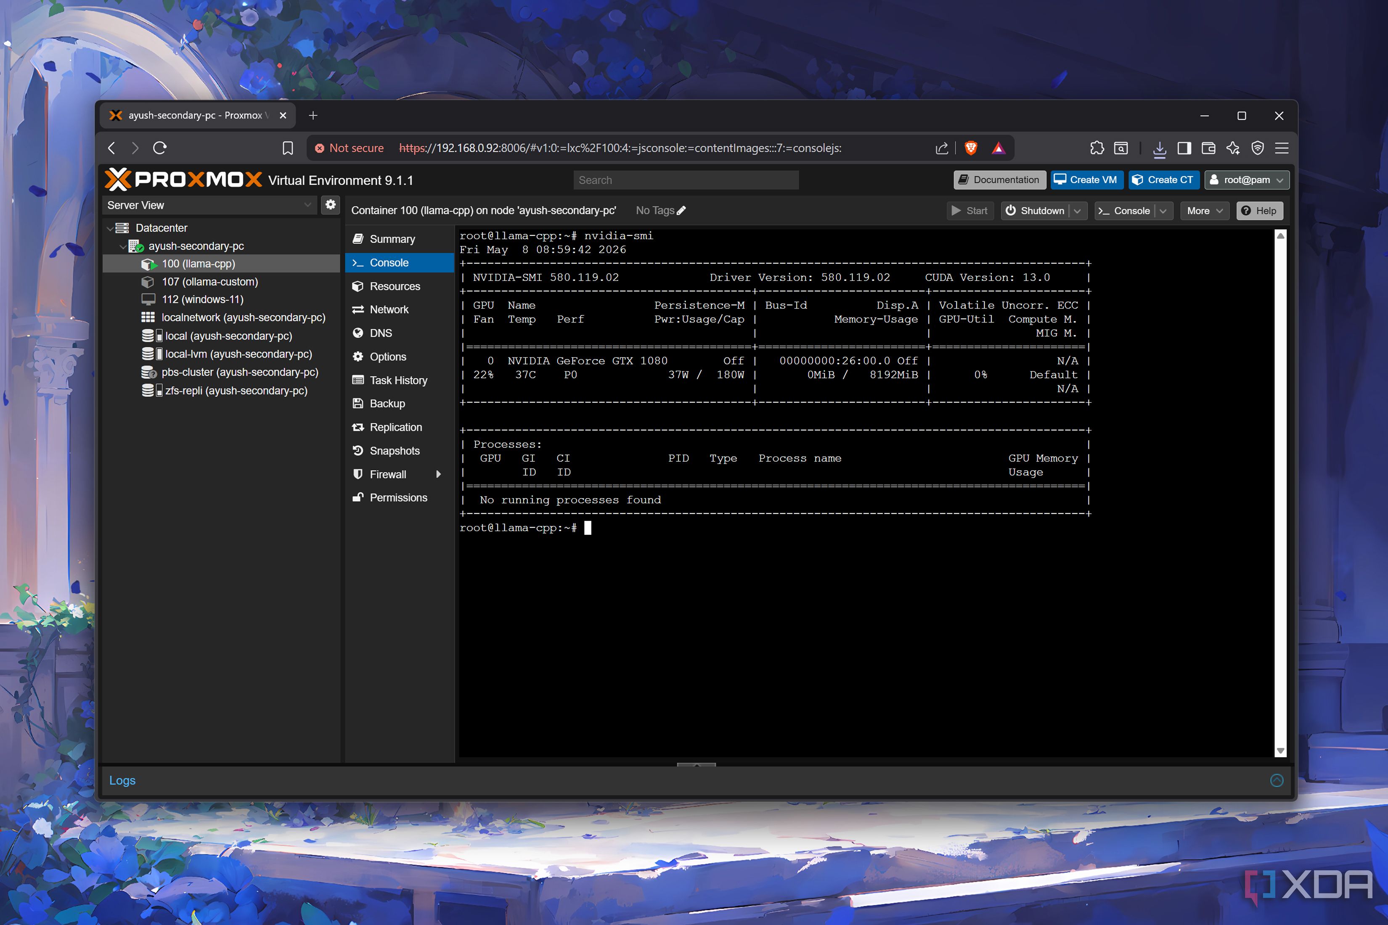Click the share page icon in address bar
The height and width of the screenshot is (925, 1388).
point(942,148)
